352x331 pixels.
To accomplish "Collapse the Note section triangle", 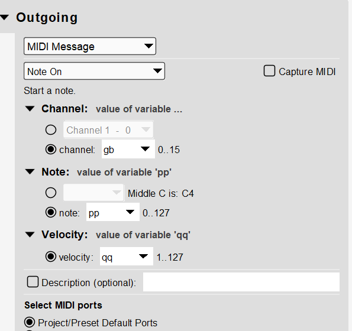I will (30, 172).
